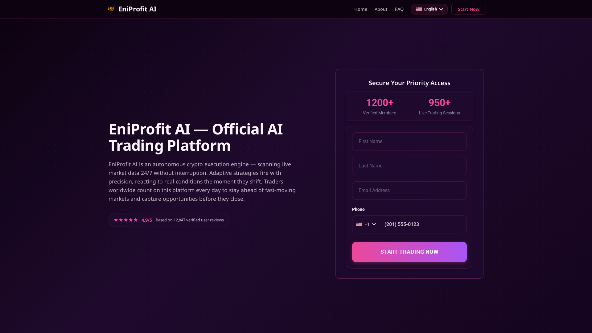The width and height of the screenshot is (592, 333).
Task: Click the flag icon beside phone prefix
Action: 359,224
